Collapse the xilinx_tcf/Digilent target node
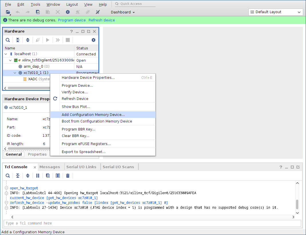Image resolution: width=306 pixels, height=235 pixels. click(x=10, y=60)
